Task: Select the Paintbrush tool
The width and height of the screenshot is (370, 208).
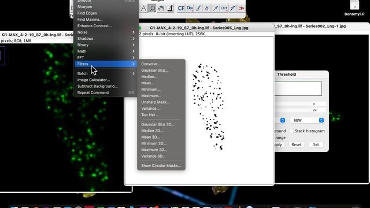Action: [198, 9]
